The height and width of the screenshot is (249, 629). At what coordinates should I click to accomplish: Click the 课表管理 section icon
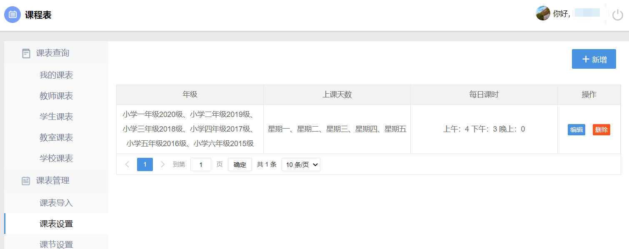(x=26, y=181)
